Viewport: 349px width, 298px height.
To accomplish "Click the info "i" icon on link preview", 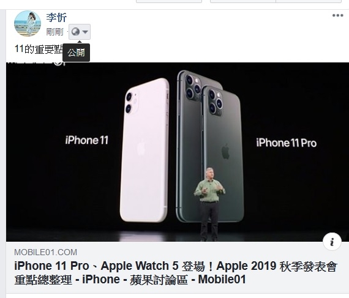I will [x=332, y=242].
